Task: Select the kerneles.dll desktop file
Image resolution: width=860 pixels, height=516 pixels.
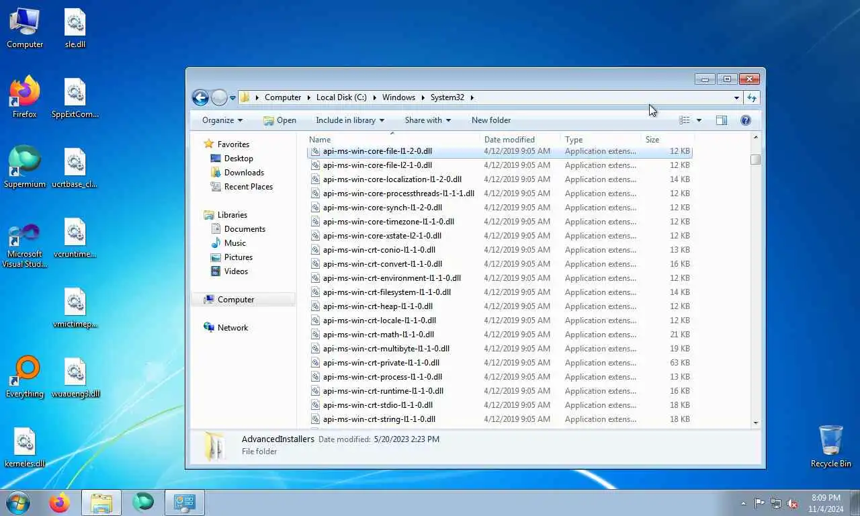Action: [25, 447]
